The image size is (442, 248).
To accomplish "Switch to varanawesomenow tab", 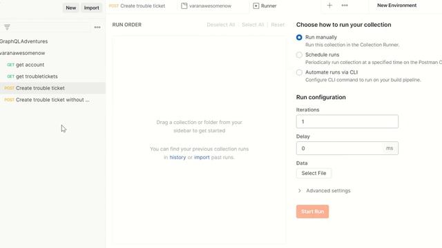I will 206,6.
